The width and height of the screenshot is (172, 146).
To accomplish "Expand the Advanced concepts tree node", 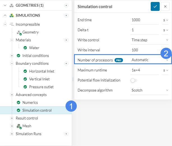I will (12, 95).
